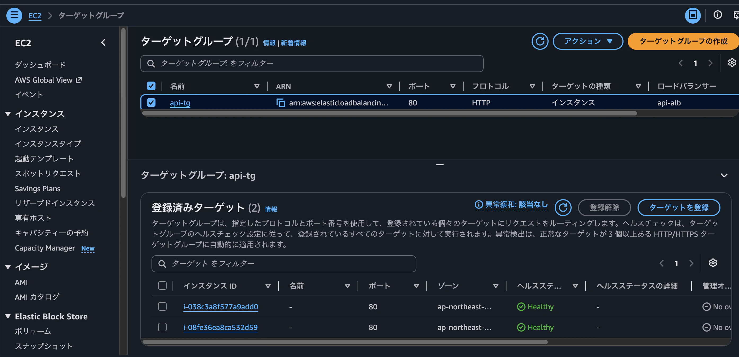The height and width of the screenshot is (357, 739).
Task: Sort targets by インスタンス ID column
Action: pyautogui.click(x=268, y=285)
